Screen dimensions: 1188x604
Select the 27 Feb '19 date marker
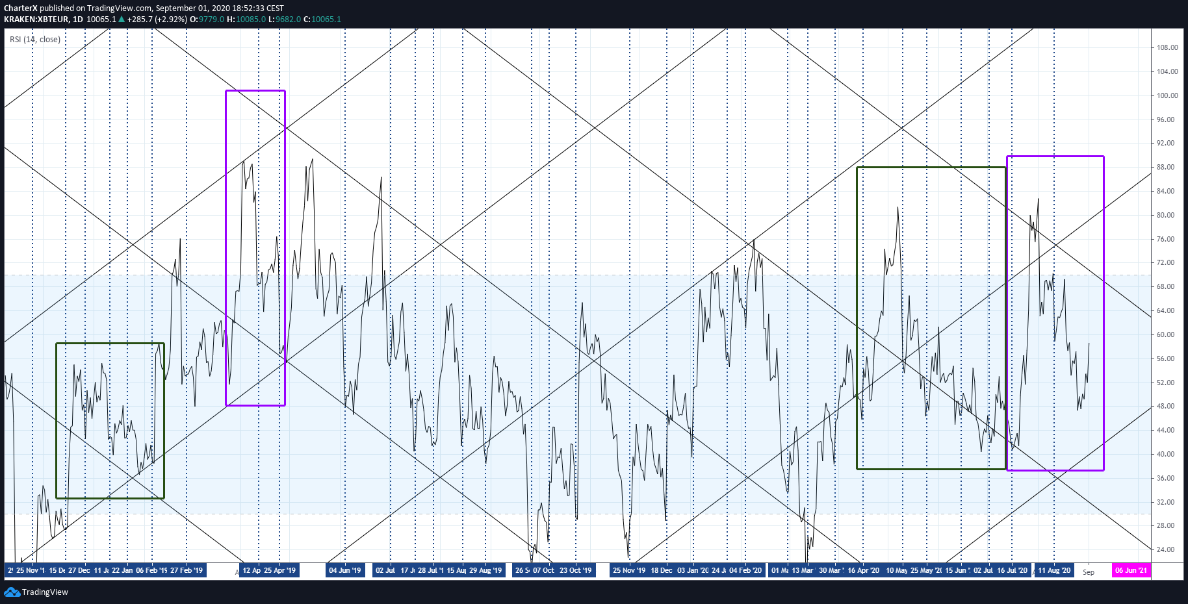187,570
